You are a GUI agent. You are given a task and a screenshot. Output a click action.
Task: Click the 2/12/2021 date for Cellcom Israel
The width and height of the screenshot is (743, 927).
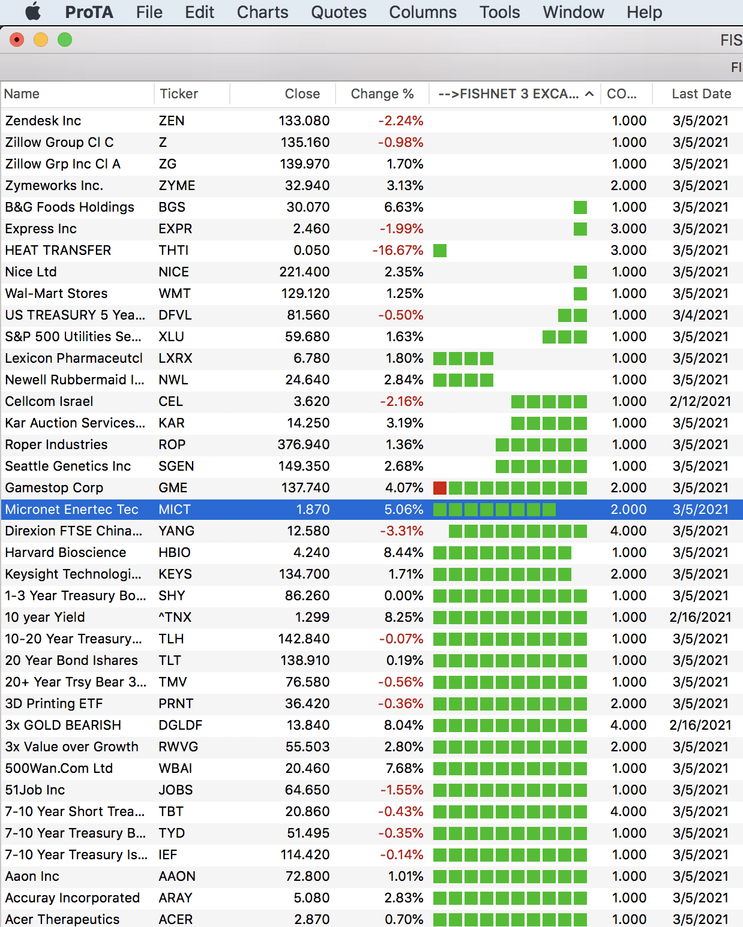[x=700, y=401]
